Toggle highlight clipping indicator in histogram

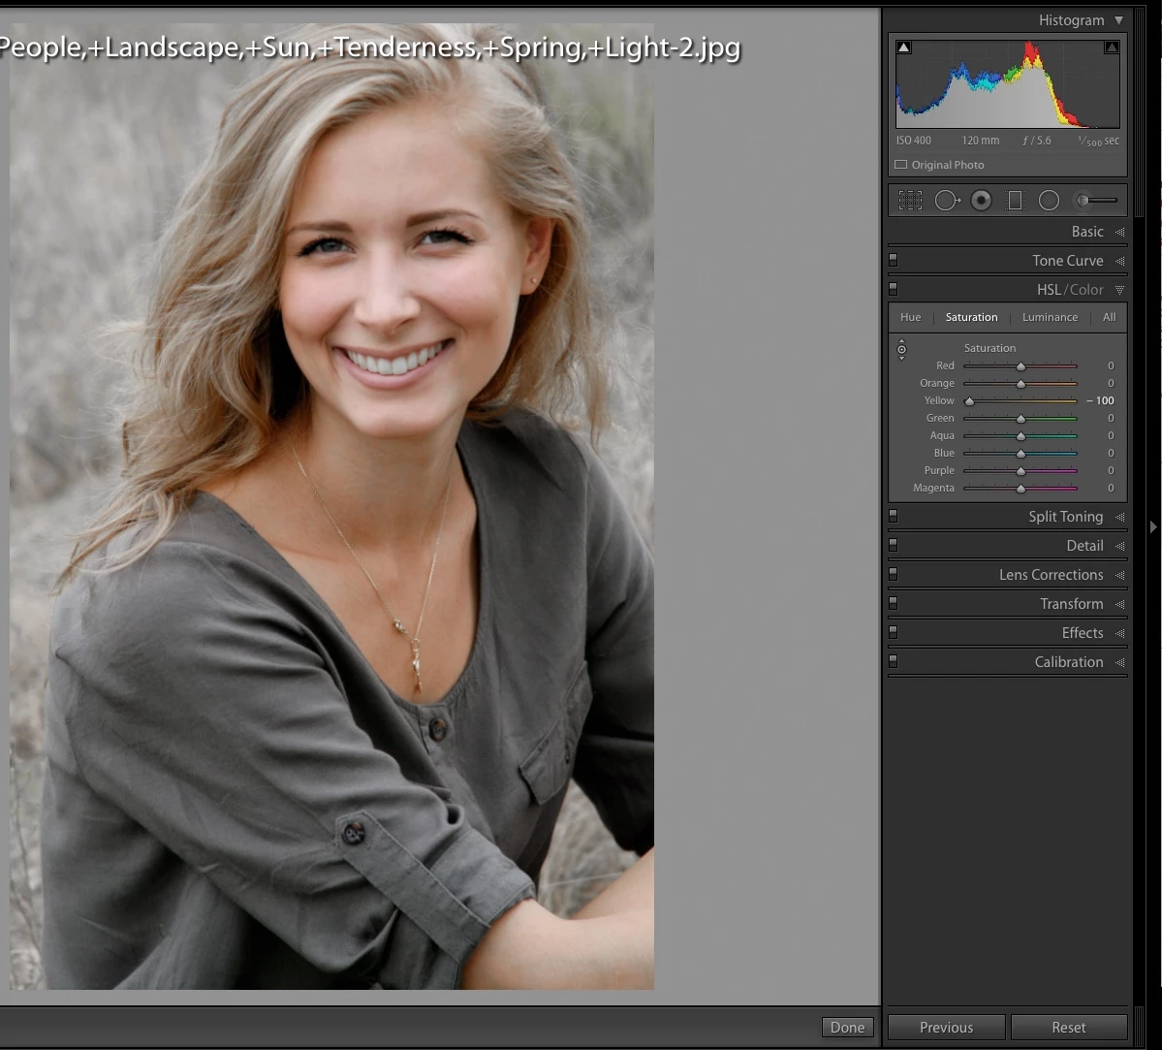click(1111, 48)
